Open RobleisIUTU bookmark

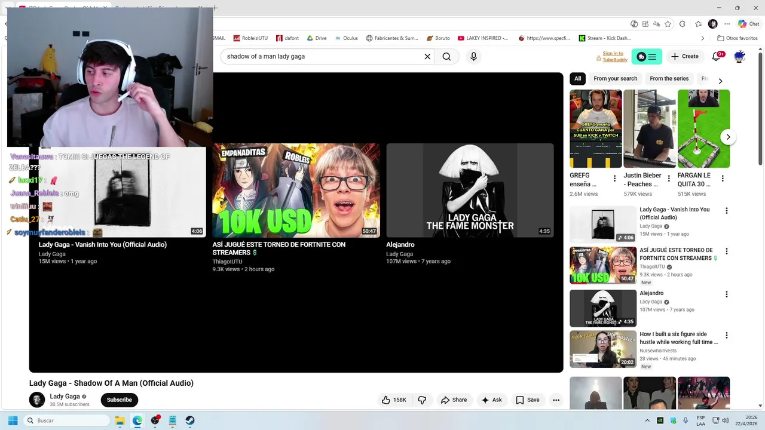(x=250, y=38)
